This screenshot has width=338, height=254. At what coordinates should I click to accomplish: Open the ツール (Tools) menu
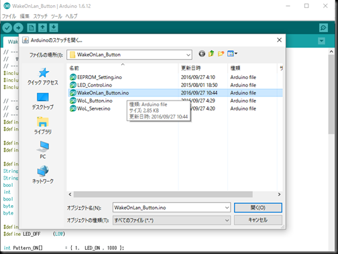(56, 16)
